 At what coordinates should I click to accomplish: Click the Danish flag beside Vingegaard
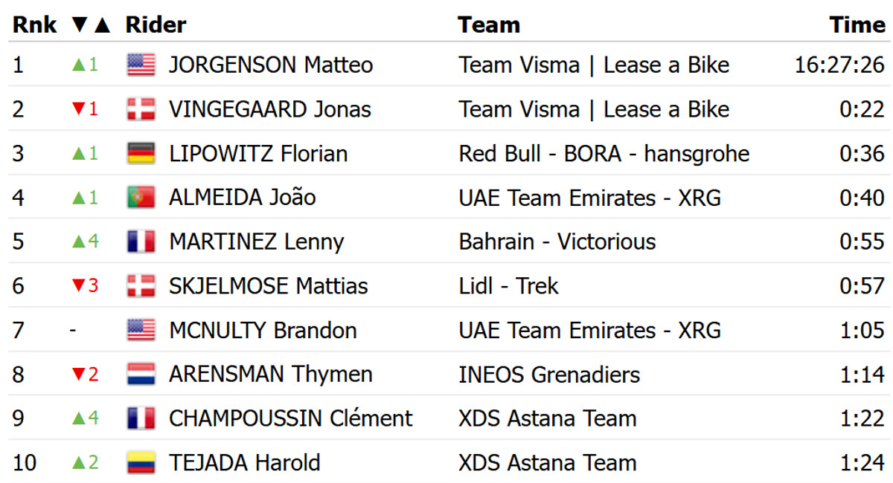[x=141, y=110]
